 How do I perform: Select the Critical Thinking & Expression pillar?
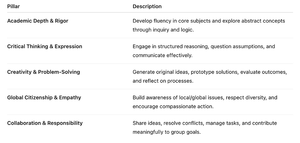(x=45, y=46)
